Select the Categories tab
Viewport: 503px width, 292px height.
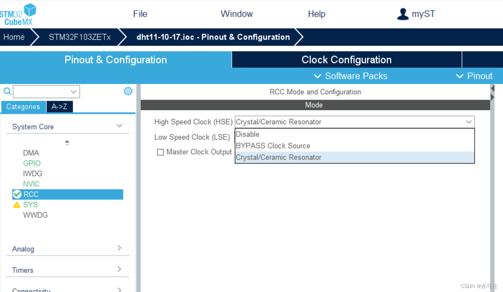point(23,107)
